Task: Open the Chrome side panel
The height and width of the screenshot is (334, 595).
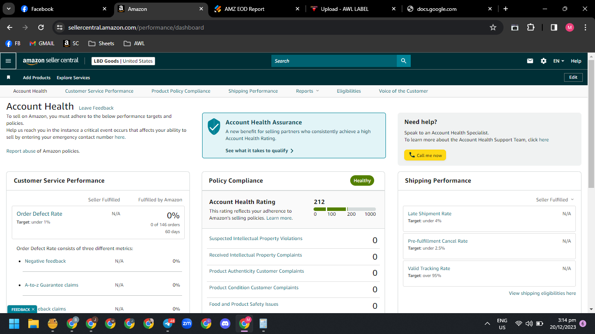Action: click(x=554, y=27)
